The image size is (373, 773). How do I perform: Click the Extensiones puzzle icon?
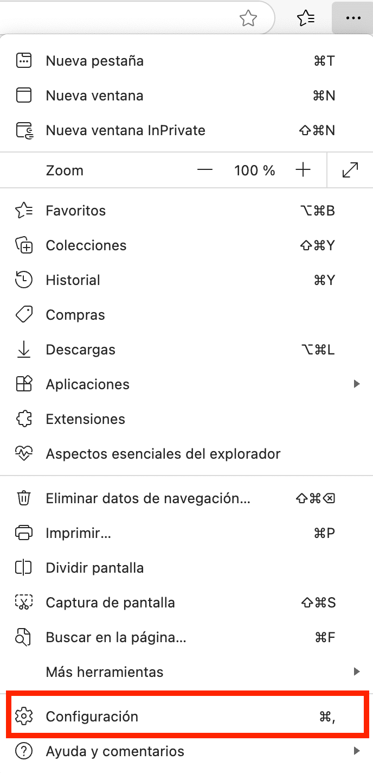(x=24, y=419)
